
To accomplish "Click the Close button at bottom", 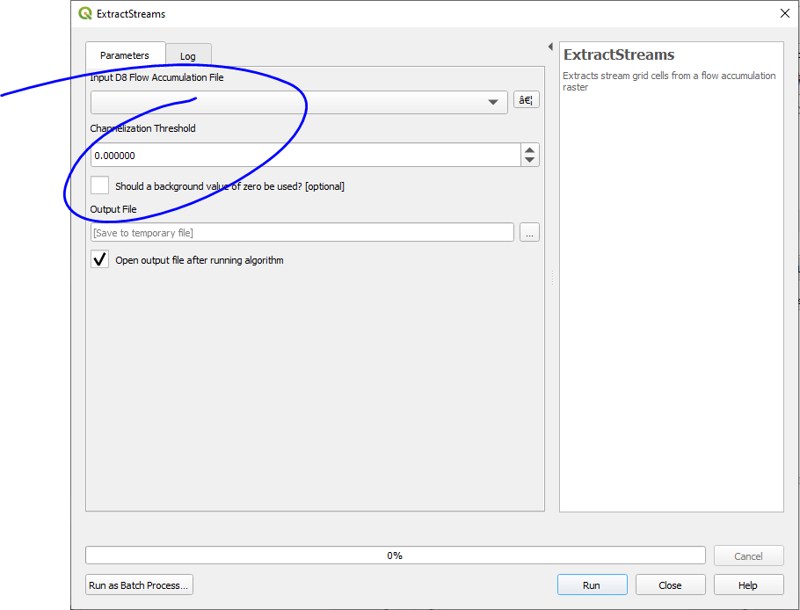I will click(x=670, y=585).
